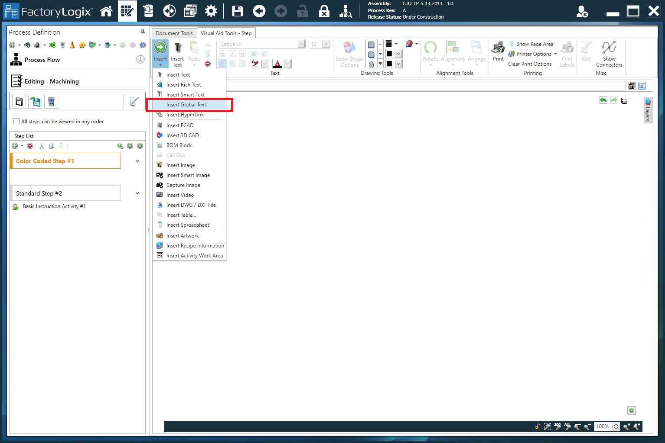Select the Show Connectors tool
The width and height of the screenshot is (665, 443).
(x=609, y=53)
